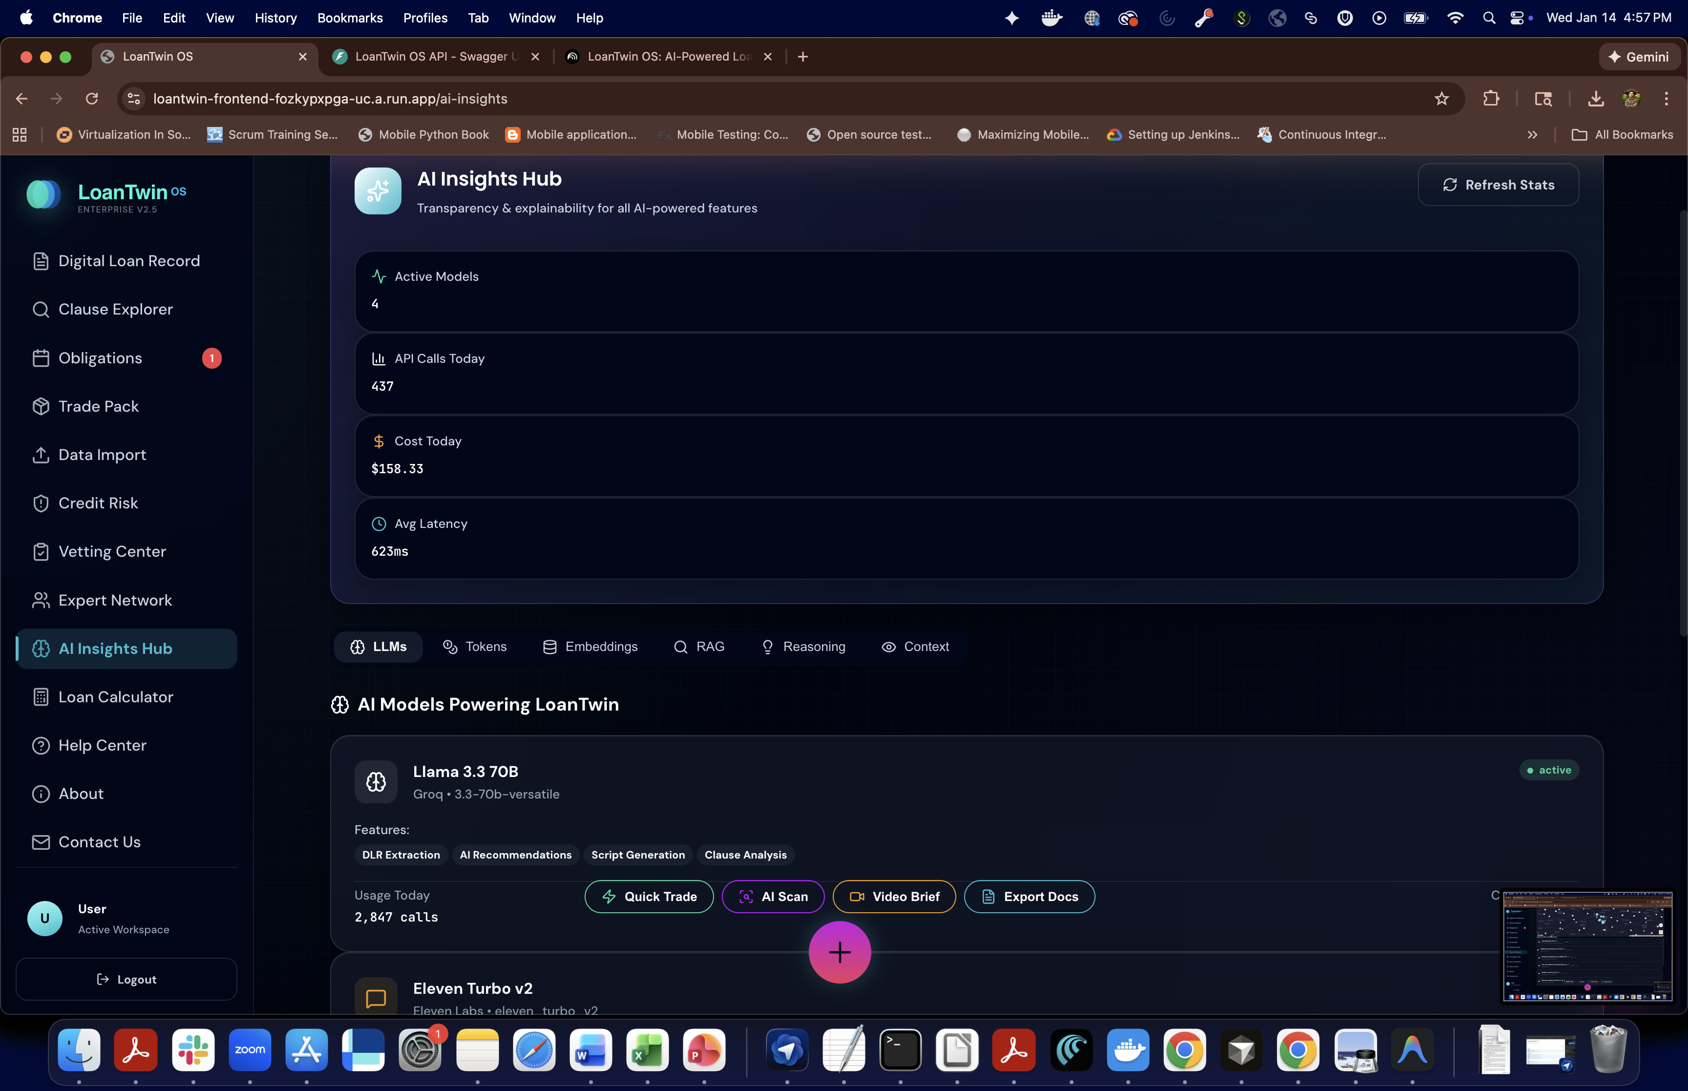Go to Vetting Center page
Viewport: 1688px width, 1091px height.
(112, 551)
